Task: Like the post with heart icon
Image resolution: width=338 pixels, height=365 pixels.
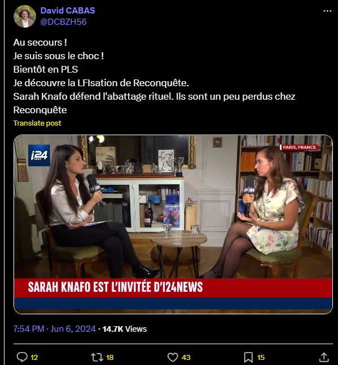Action: tap(173, 357)
